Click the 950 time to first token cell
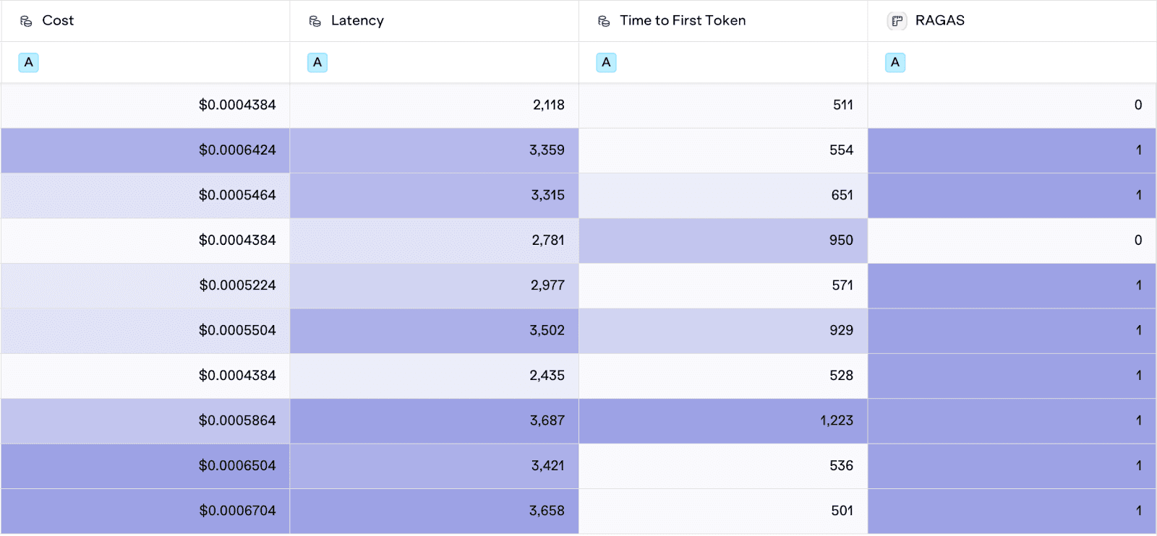Image resolution: width=1157 pixels, height=536 pixels. pos(840,241)
